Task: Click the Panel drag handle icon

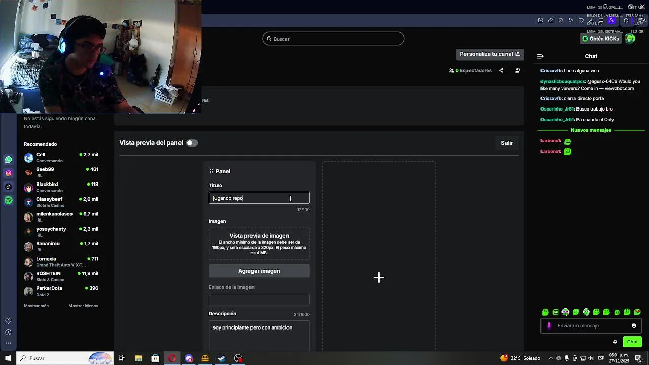Action: (x=211, y=171)
